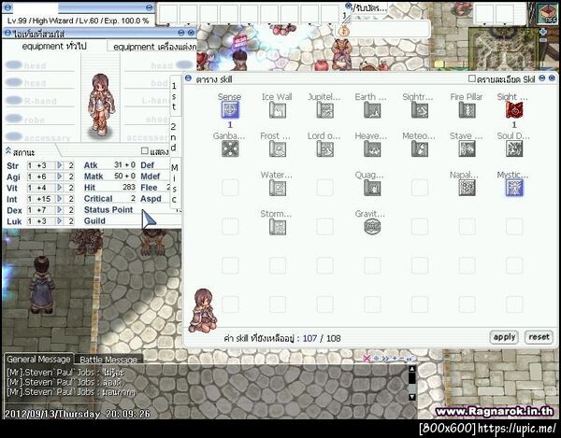Viewport: 561px width, 438px height.
Task: Increase Int with its arrow button
Action: (x=60, y=199)
